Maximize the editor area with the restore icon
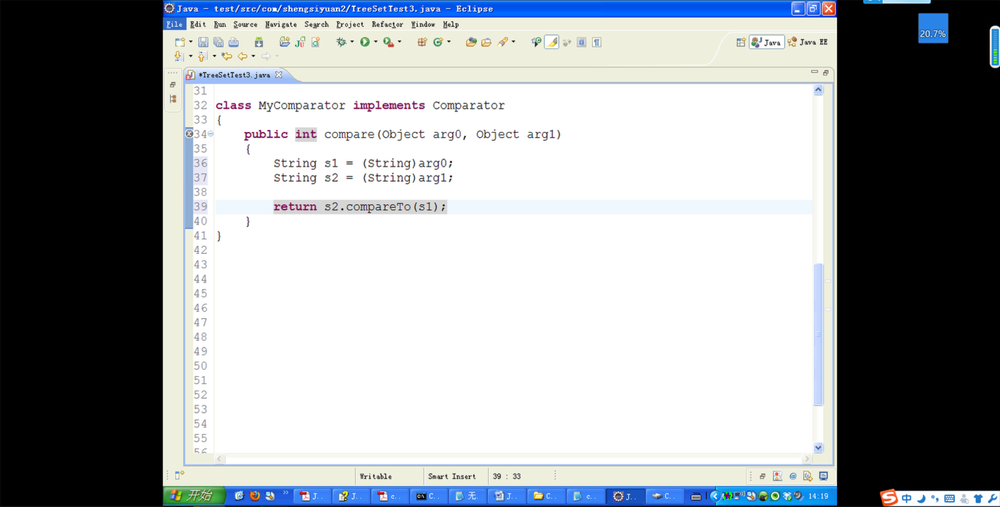1000x507 pixels. click(826, 72)
